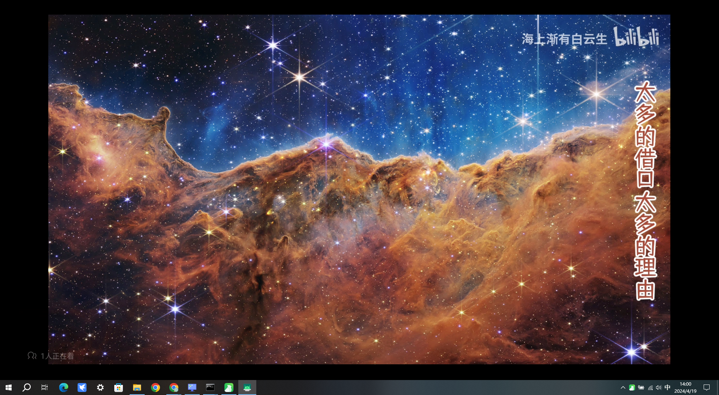
Task: Click the nebula video to pause playback
Action: (x=359, y=189)
